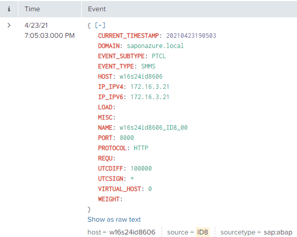Open Show as raw text link
This screenshot has width=297, height=237.
[114, 220]
